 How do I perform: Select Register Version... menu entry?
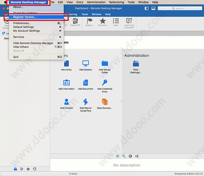pyautogui.click(x=36, y=17)
